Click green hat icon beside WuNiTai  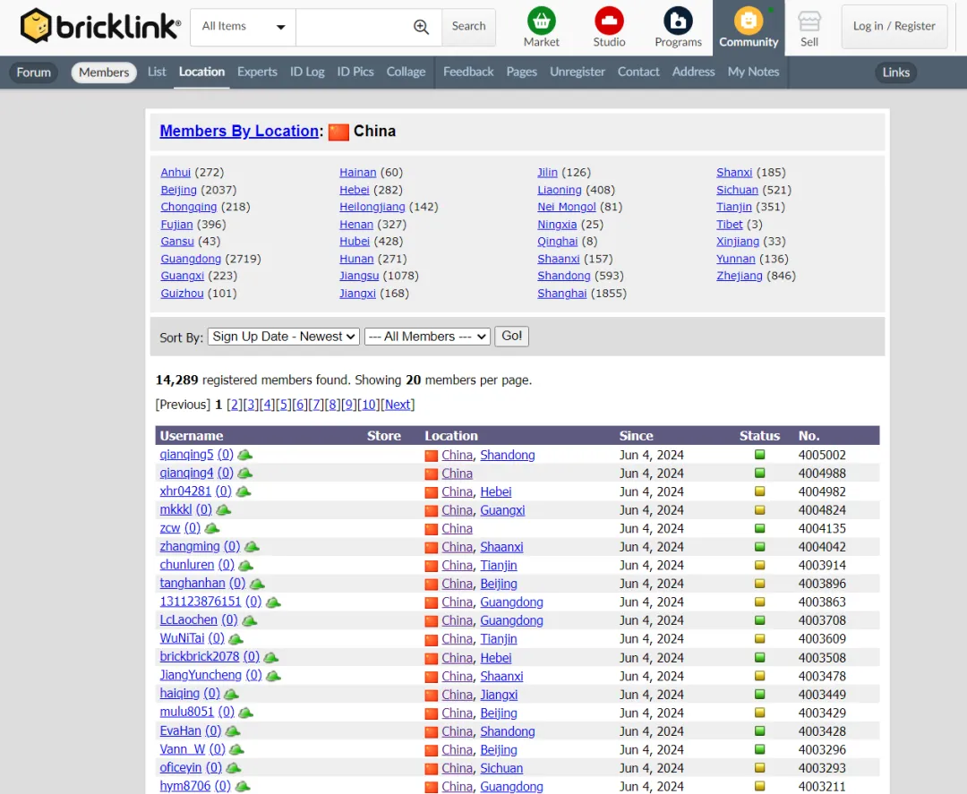coord(235,639)
